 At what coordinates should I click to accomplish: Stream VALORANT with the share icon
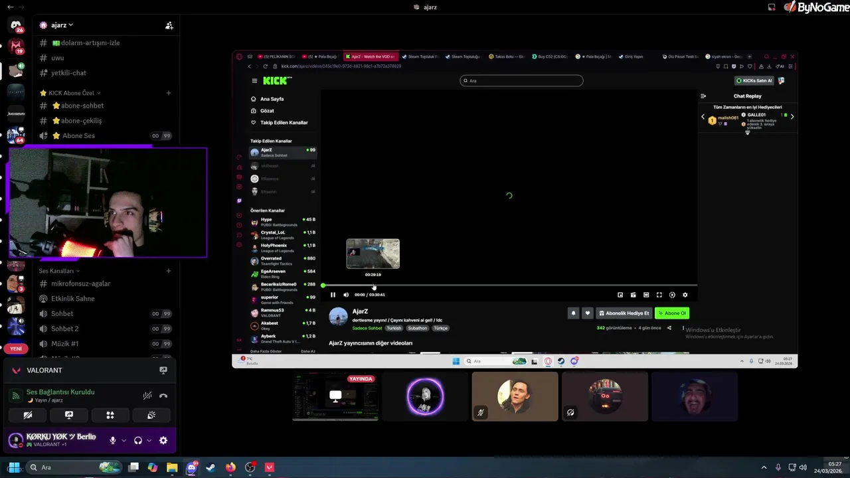point(163,370)
